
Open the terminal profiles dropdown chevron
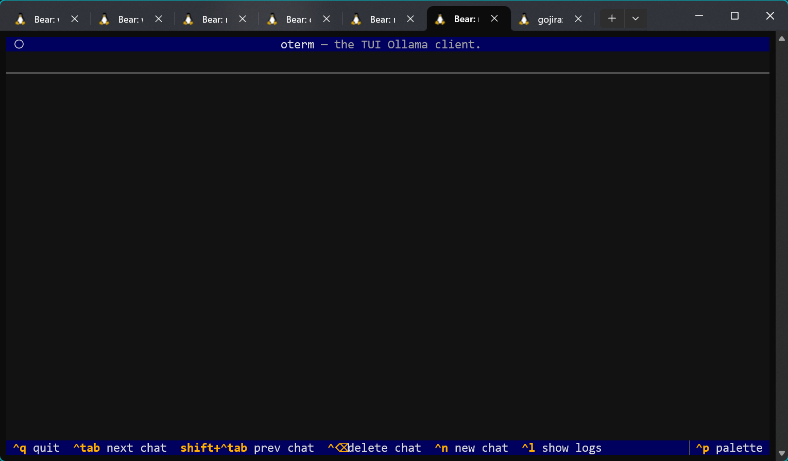click(636, 19)
